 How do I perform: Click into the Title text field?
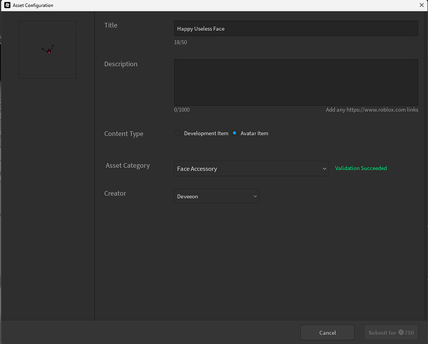[296, 28]
